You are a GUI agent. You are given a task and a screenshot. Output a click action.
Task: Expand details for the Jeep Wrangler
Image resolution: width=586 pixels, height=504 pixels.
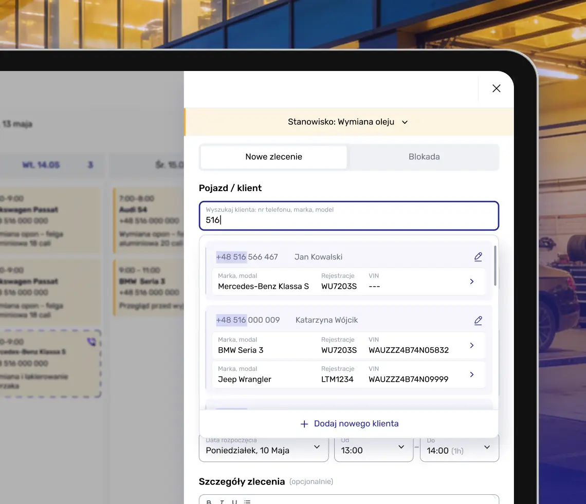(472, 375)
